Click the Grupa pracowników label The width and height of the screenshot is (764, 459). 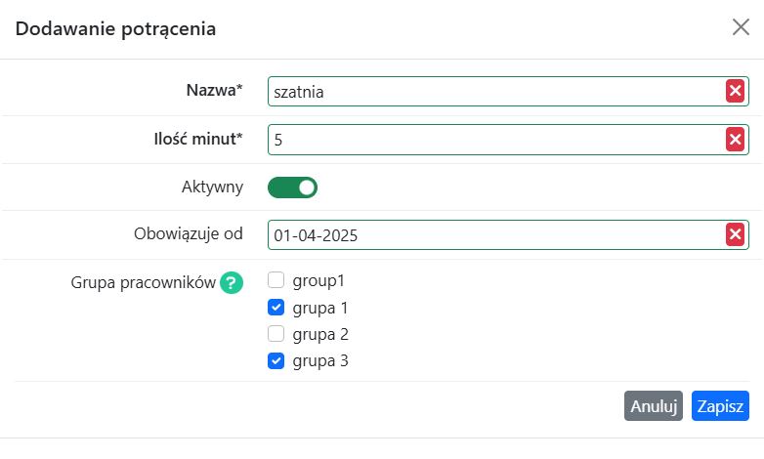pyautogui.click(x=143, y=283)
